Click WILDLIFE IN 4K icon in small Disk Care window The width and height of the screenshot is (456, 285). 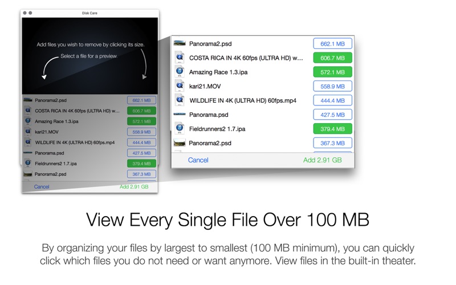28,142
